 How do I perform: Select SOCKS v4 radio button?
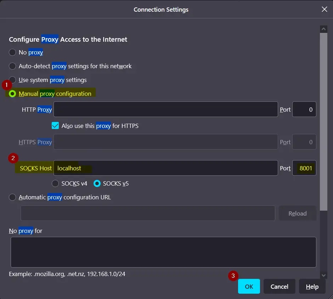coord(56,183)
